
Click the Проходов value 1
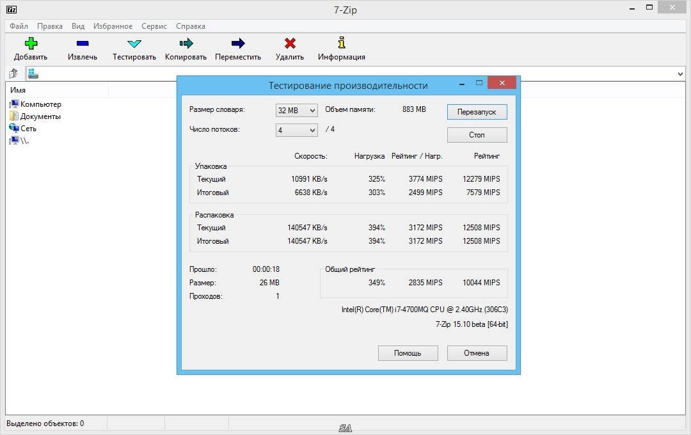coord(278,296)
